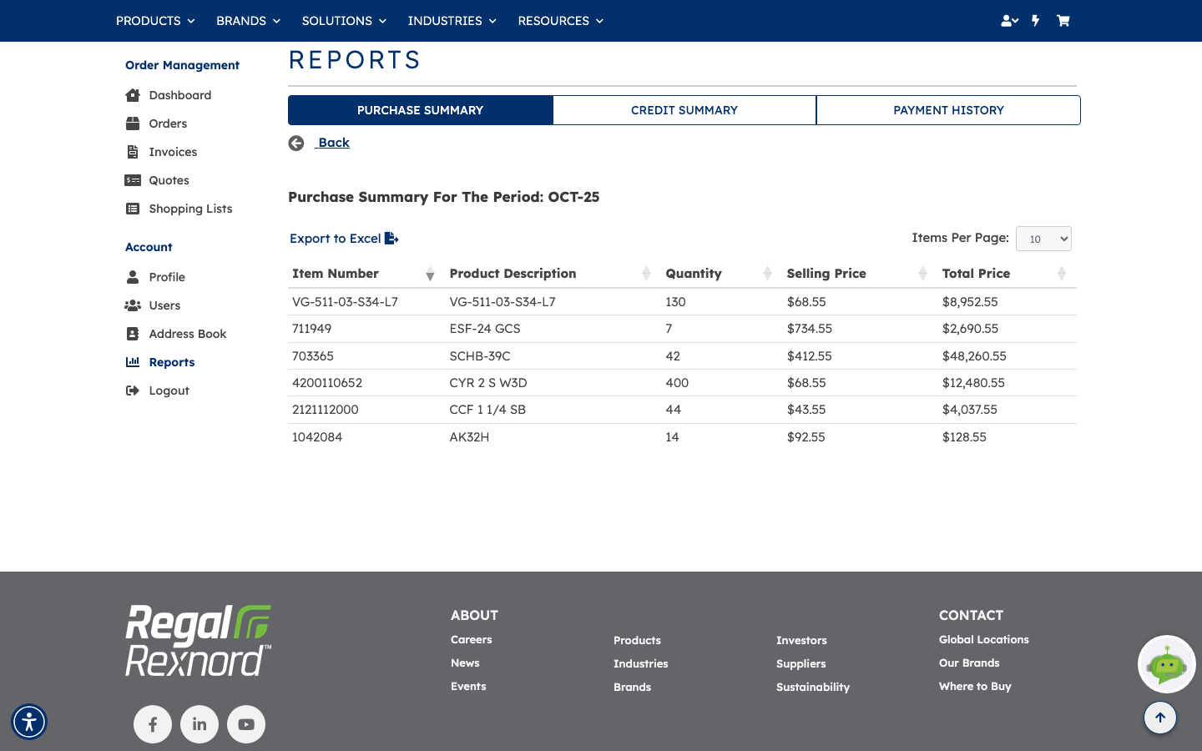Open the News footer link
This screenshot has width=1202, height=751.
pyautogui.click(x=465, y=663)
